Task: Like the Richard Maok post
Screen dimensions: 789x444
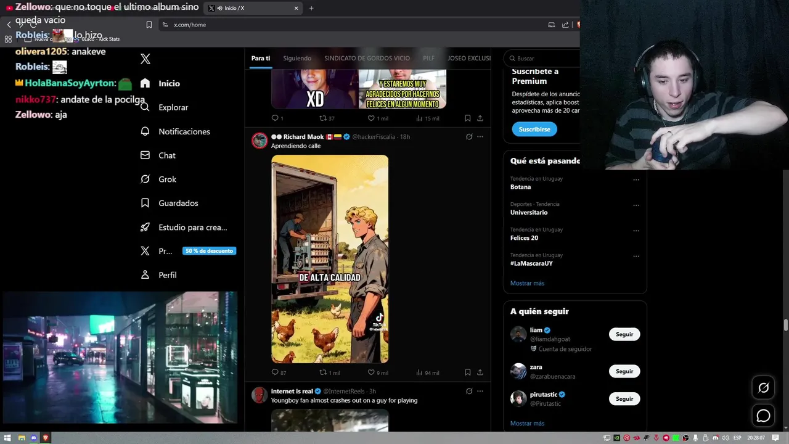Action: [377, 372]
